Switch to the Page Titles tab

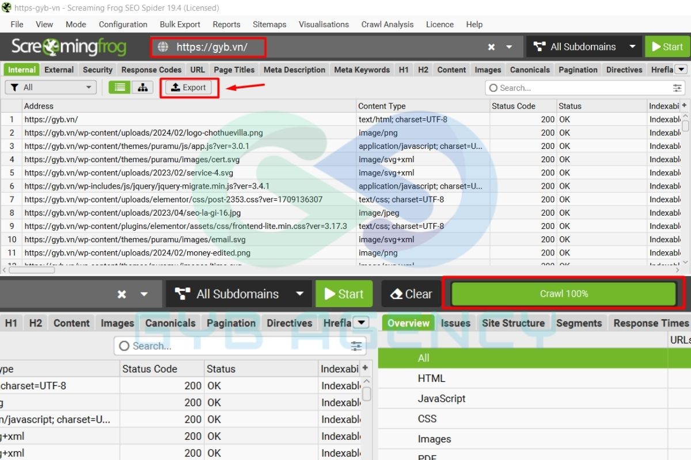pyautogui.click(x=234, y=70)
